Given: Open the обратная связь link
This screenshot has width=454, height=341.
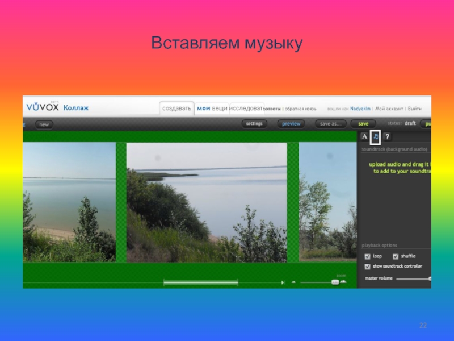Looking at the screenshot, I should (x=300, y=109).
